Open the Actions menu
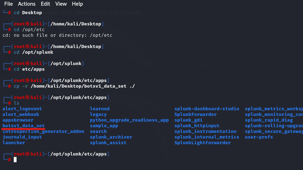This screenshot has width=303, height=170. tap(27, 4)
